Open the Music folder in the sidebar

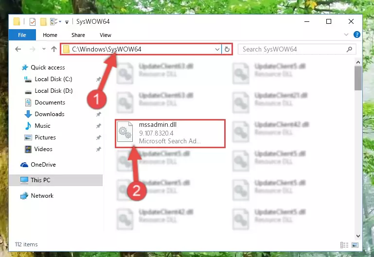tap(42, 126)
